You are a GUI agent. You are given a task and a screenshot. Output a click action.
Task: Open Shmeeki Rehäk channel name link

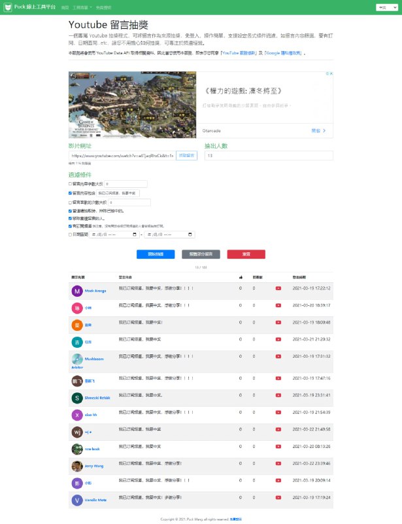coord(97,398)
